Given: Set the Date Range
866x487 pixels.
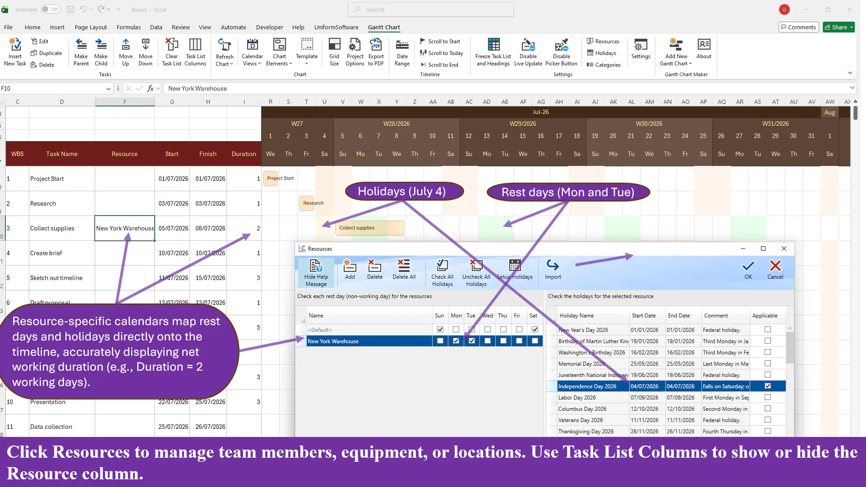Looking at the screenshot, I should click(402, 52).
